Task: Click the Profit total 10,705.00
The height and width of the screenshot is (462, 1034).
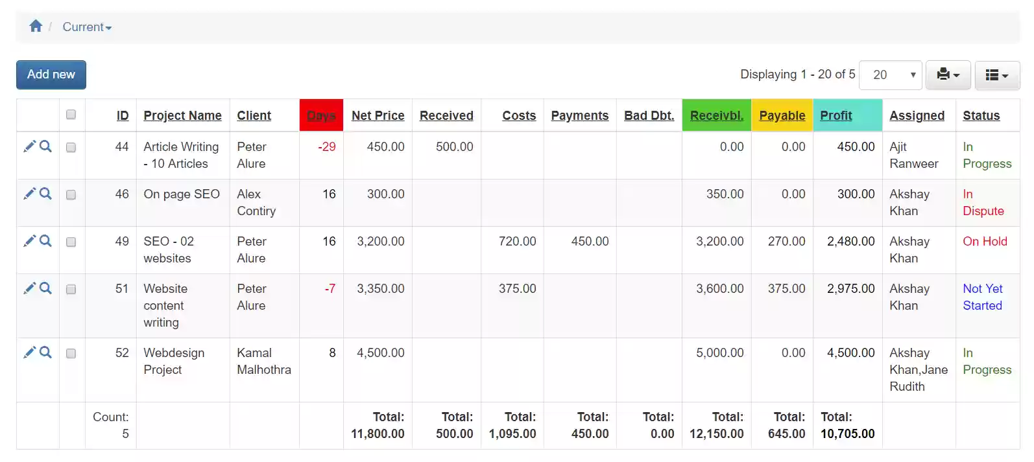Action: [847, 433]
